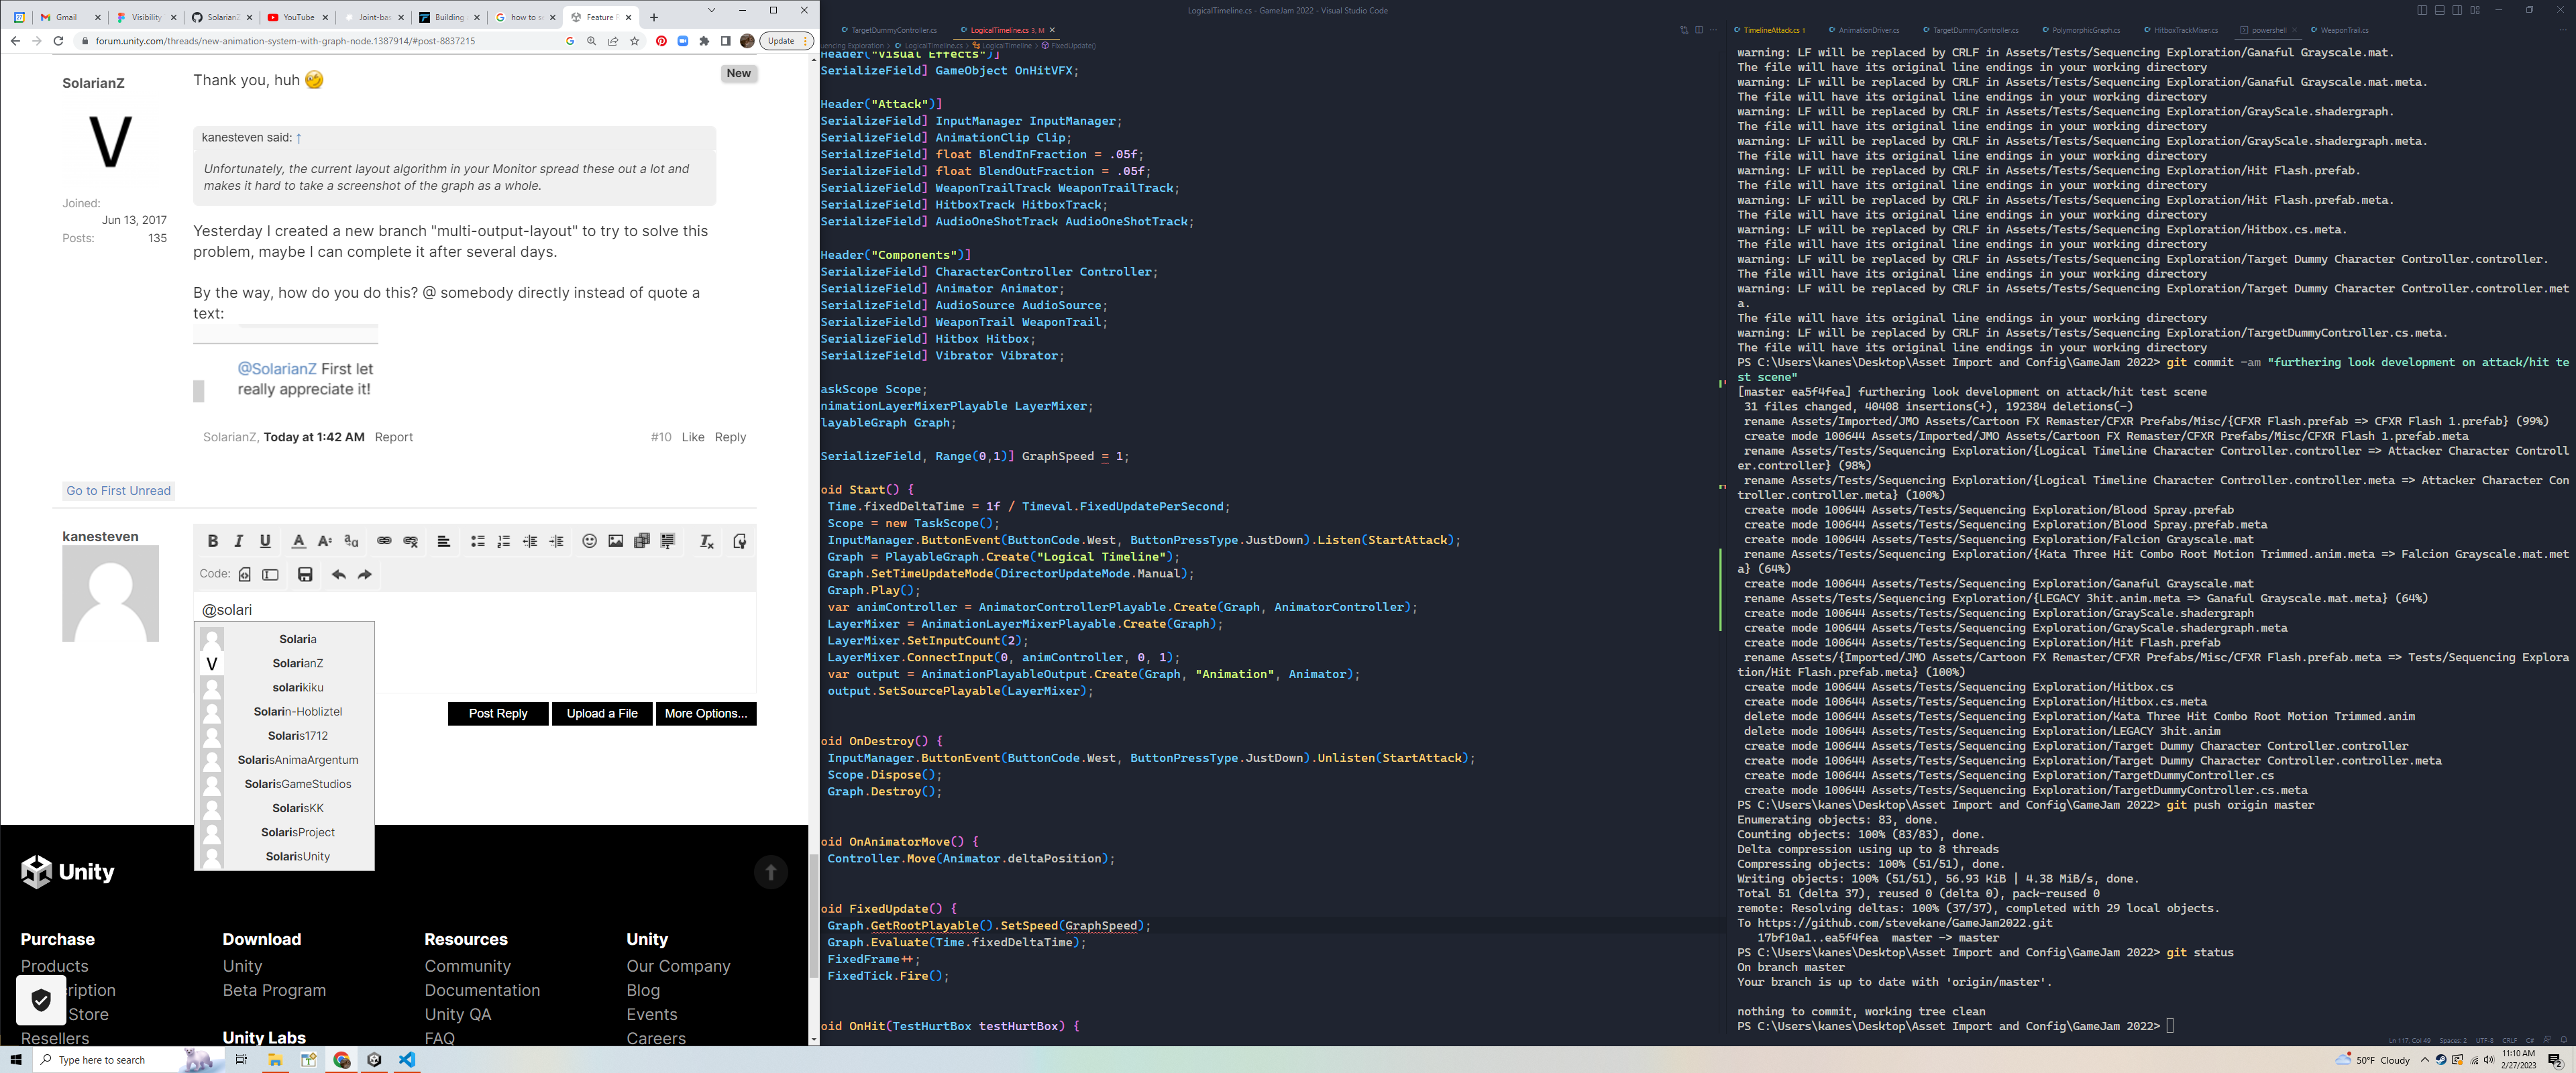The height and width of the screenshot is (1073, 2576).
Task: Click the Go to First Unread link
Action: 118,490
